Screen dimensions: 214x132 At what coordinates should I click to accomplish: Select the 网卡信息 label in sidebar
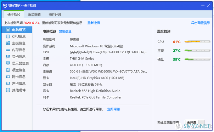(19, 77)
